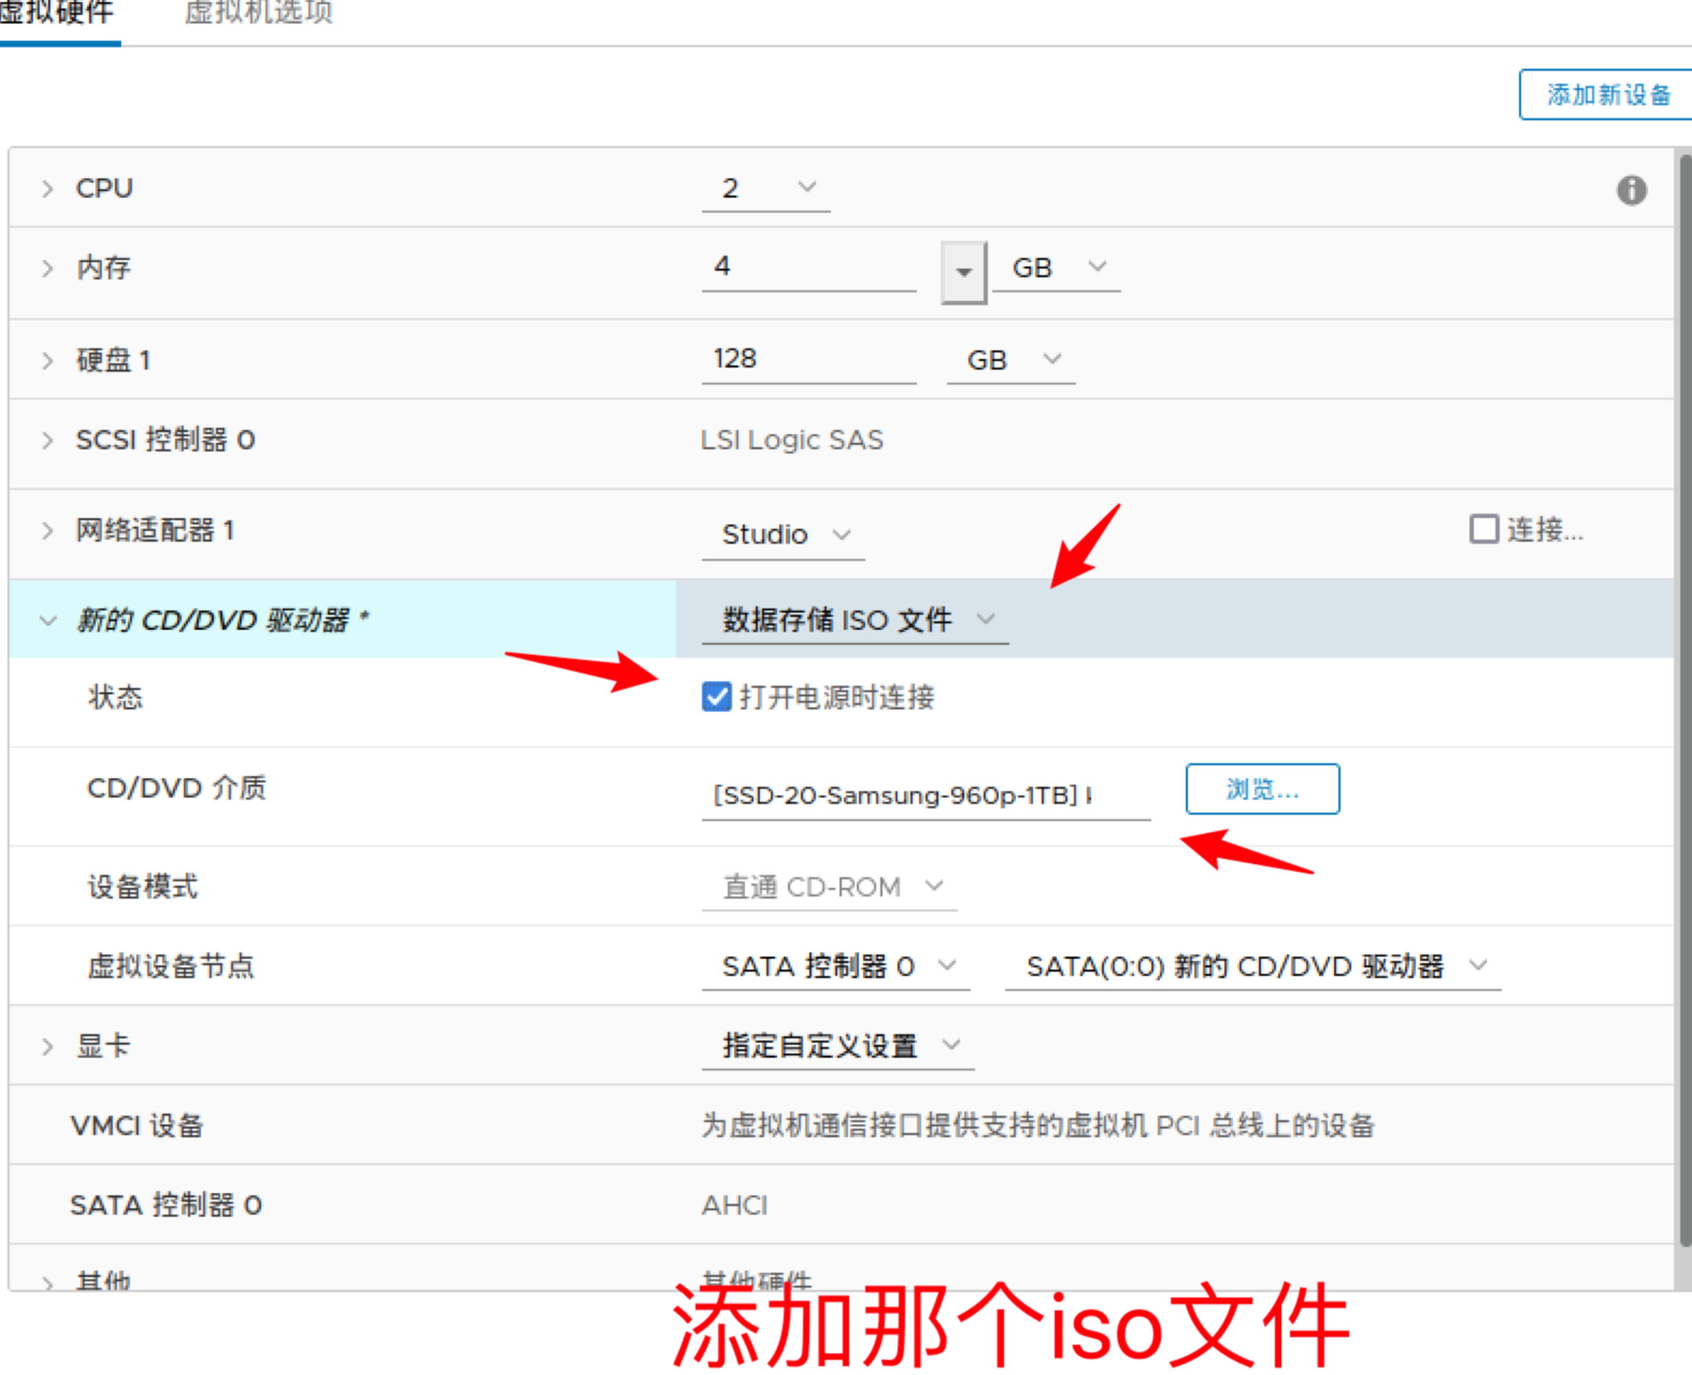Open the SATA(0:0) 新的 CD/DVD 驱动器 dropdown
1692x1375 pixels.
(1253, 966)
